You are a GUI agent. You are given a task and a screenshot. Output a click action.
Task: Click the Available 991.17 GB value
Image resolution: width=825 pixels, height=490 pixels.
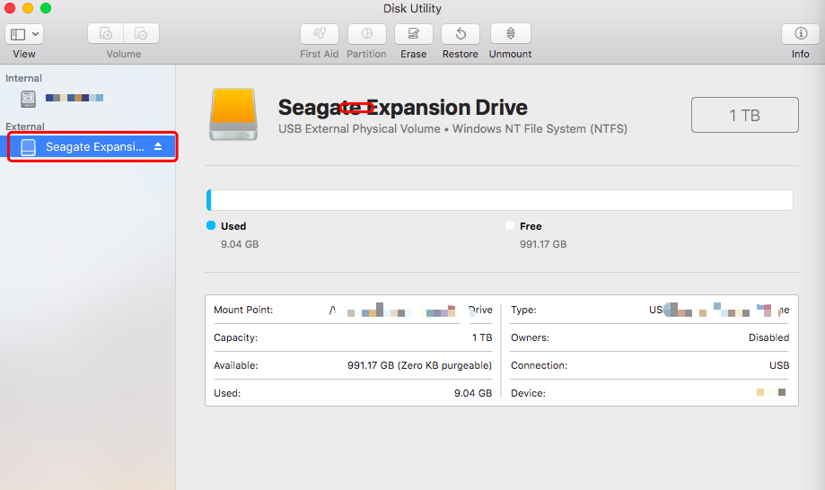(x=419, y=365)
